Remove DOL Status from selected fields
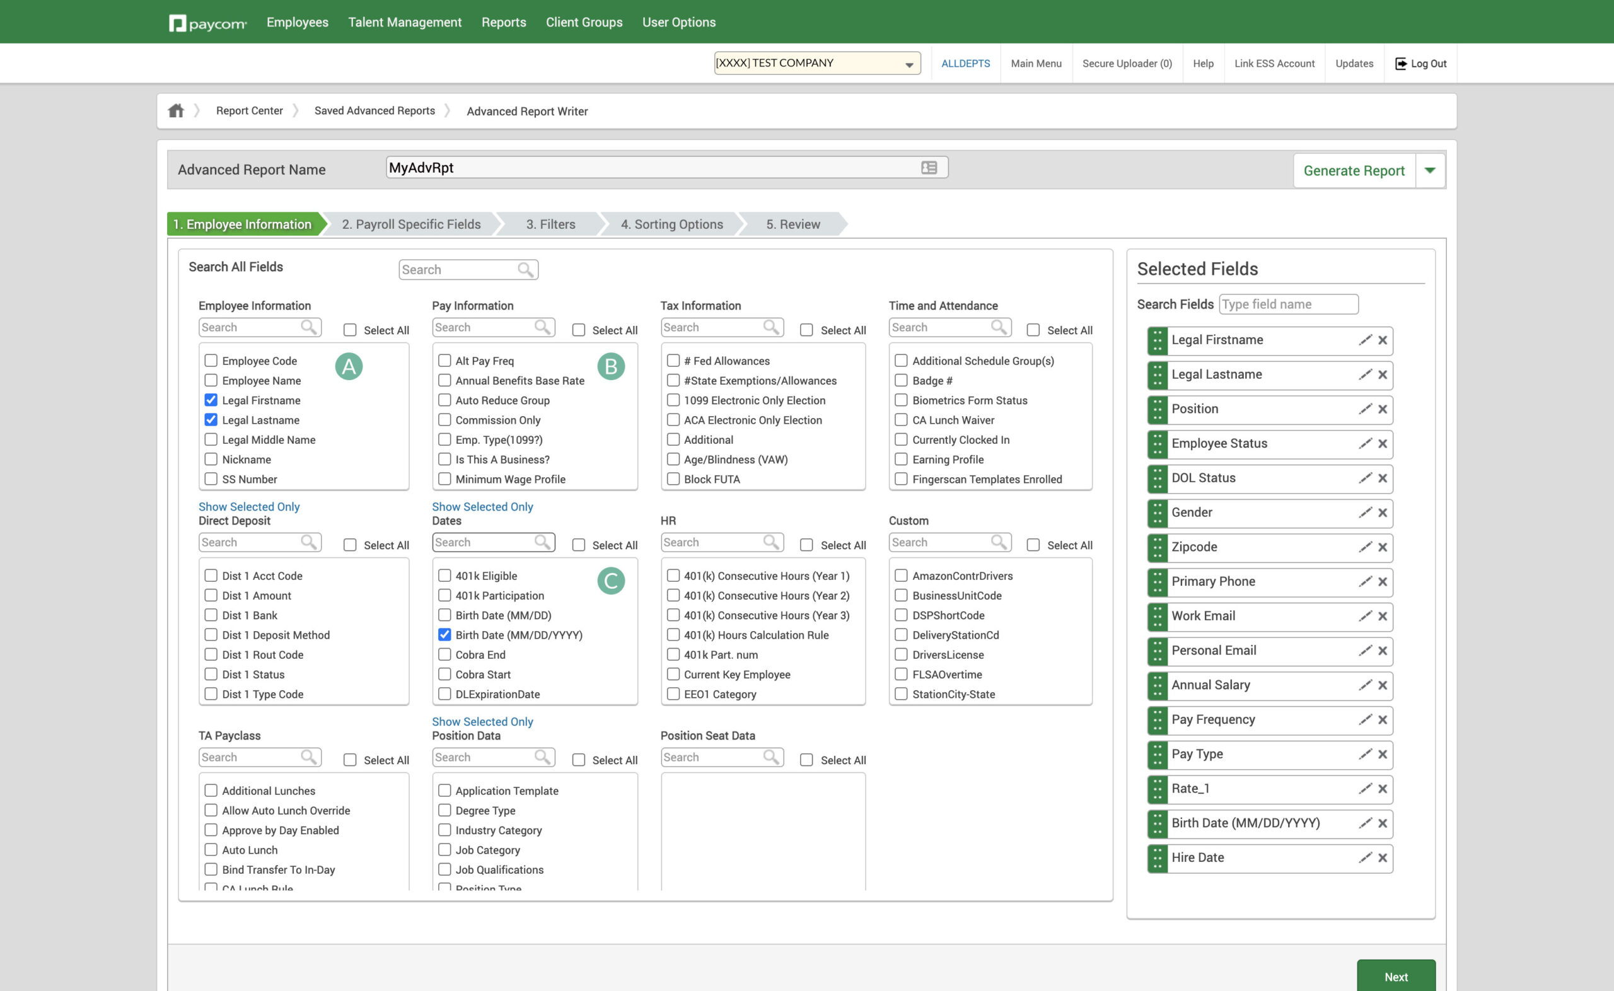1614x991 pixels. click(x=1383, y=478)
